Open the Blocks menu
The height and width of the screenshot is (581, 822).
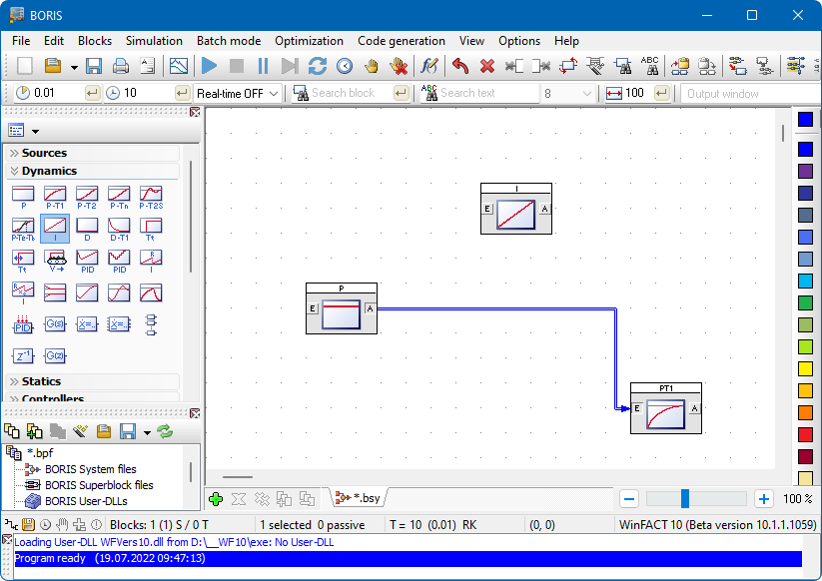(95, 41)
